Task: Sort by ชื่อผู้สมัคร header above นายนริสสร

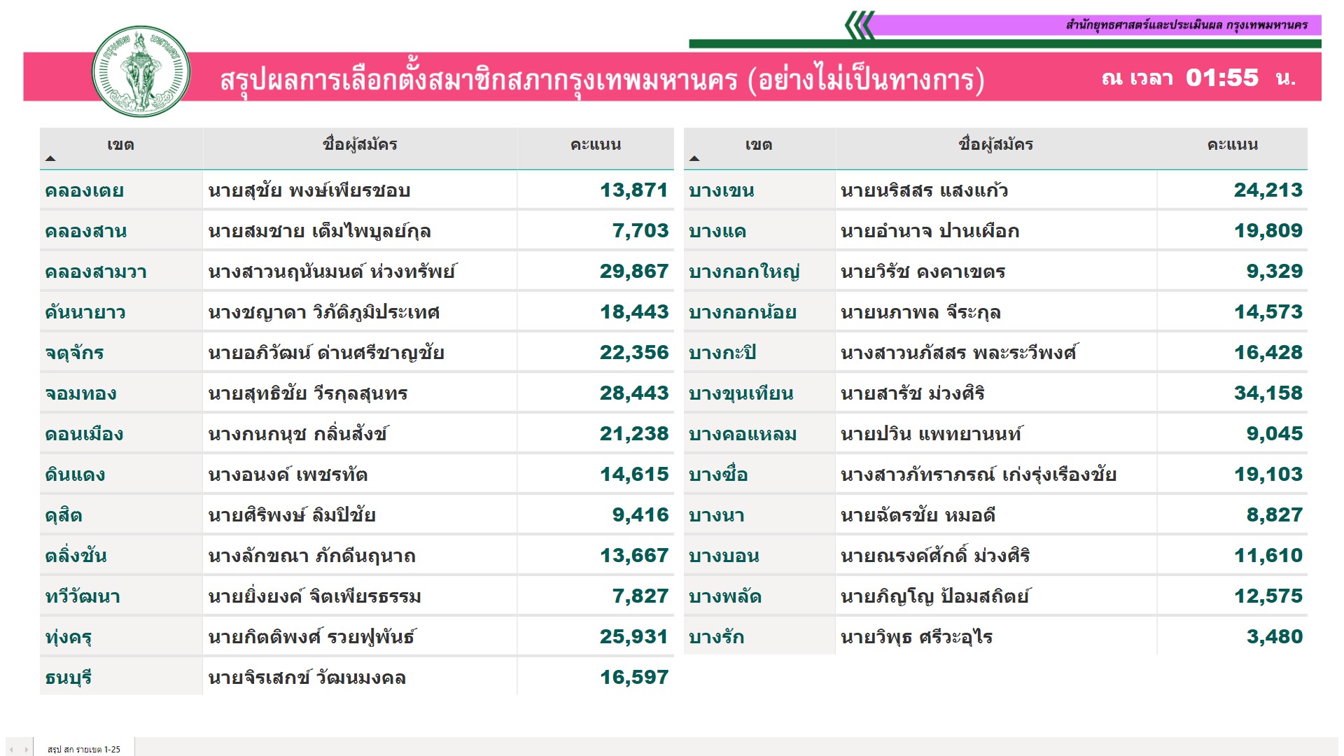Action: coord(996,145)
